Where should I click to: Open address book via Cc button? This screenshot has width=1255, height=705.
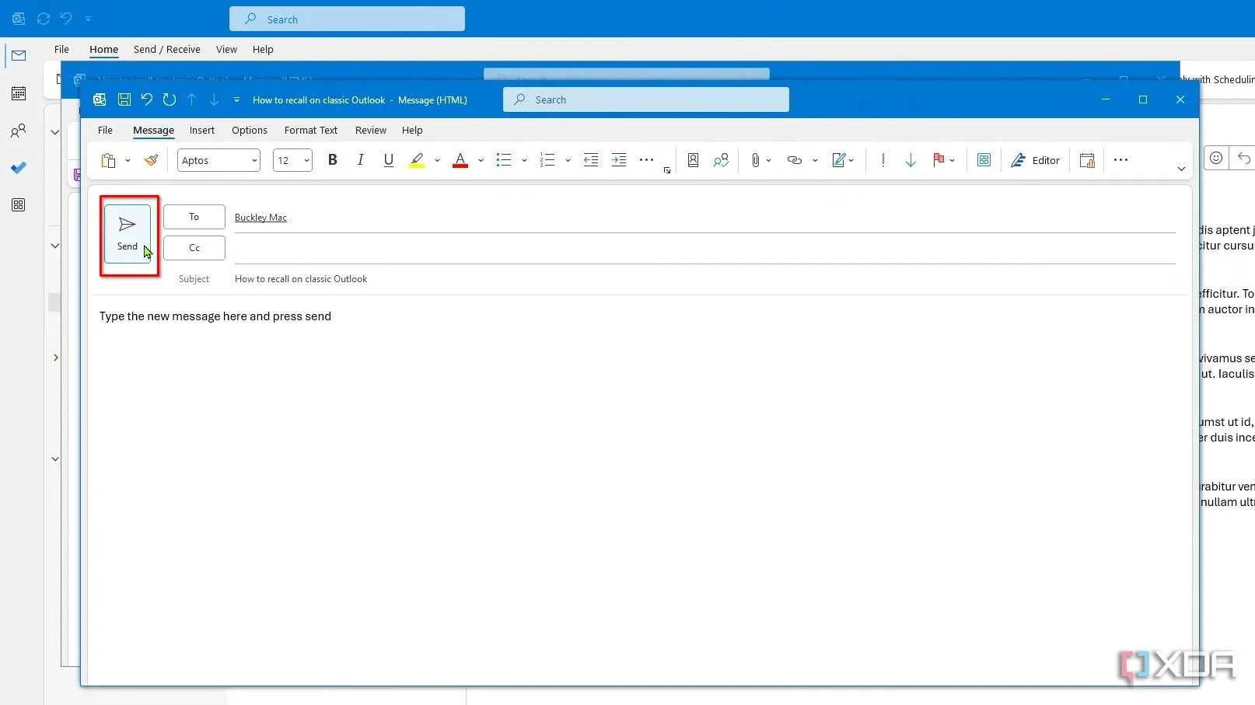click(x=194, y=248)
